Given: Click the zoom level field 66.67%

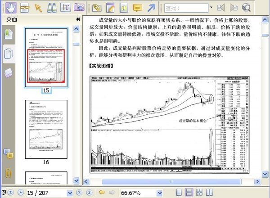Looking at the screenshot, I should click(138, 193).
